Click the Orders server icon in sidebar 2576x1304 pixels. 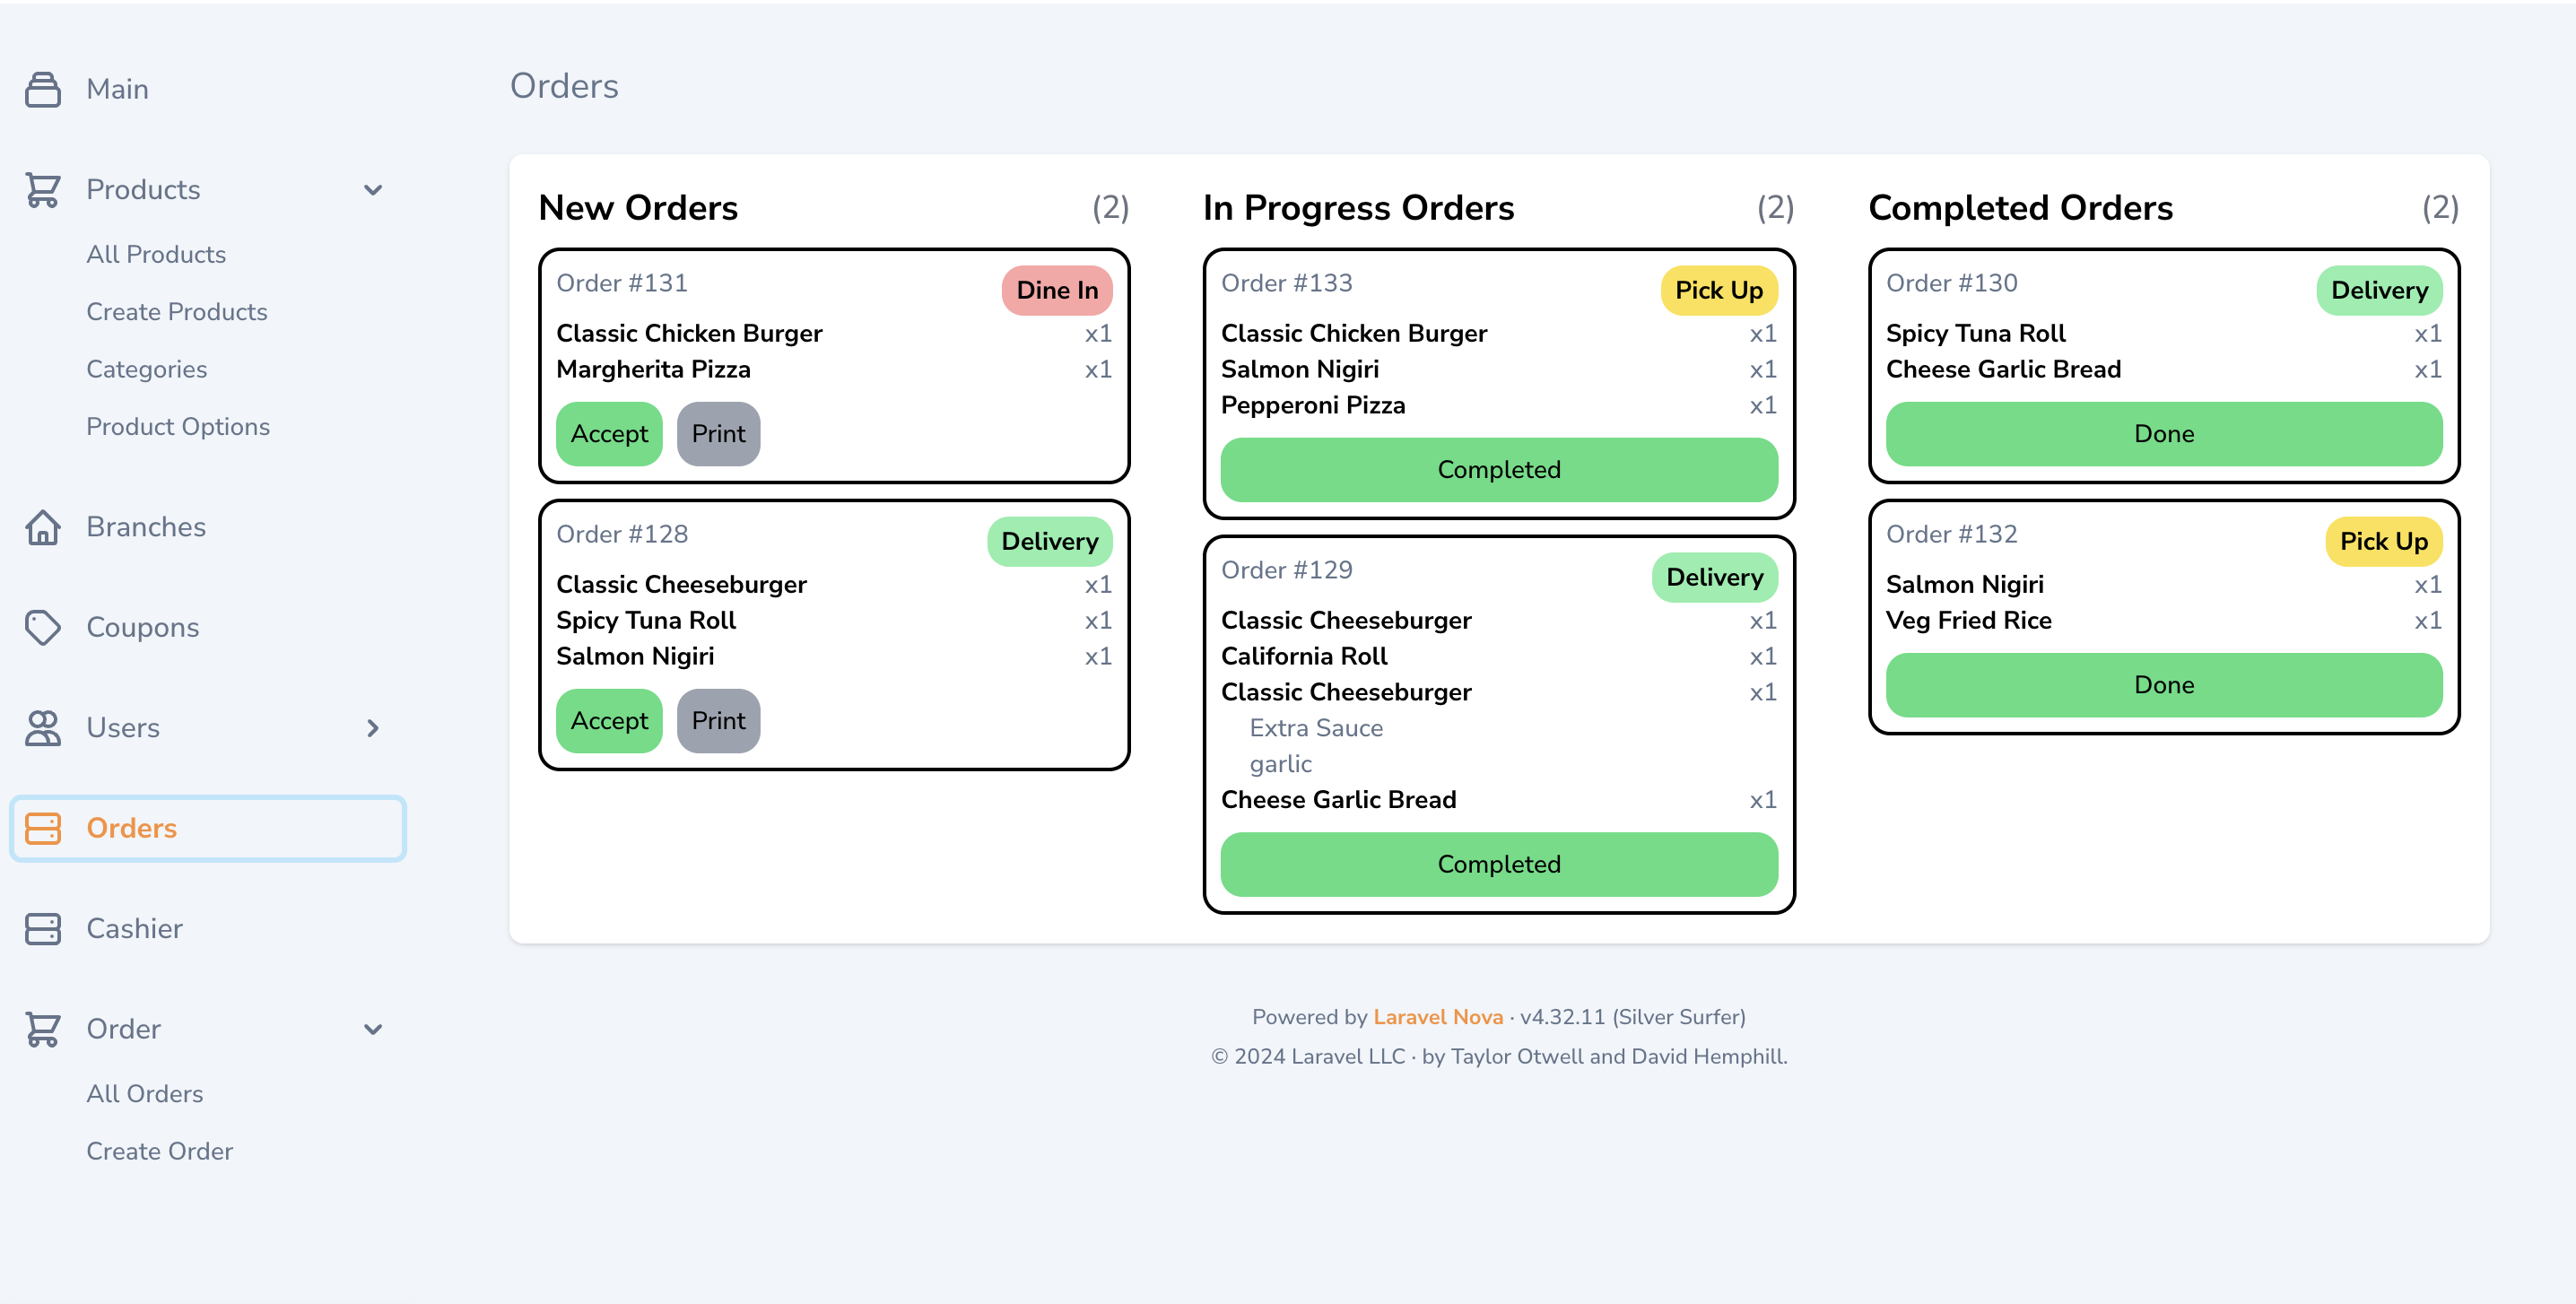tap(43, 828)
